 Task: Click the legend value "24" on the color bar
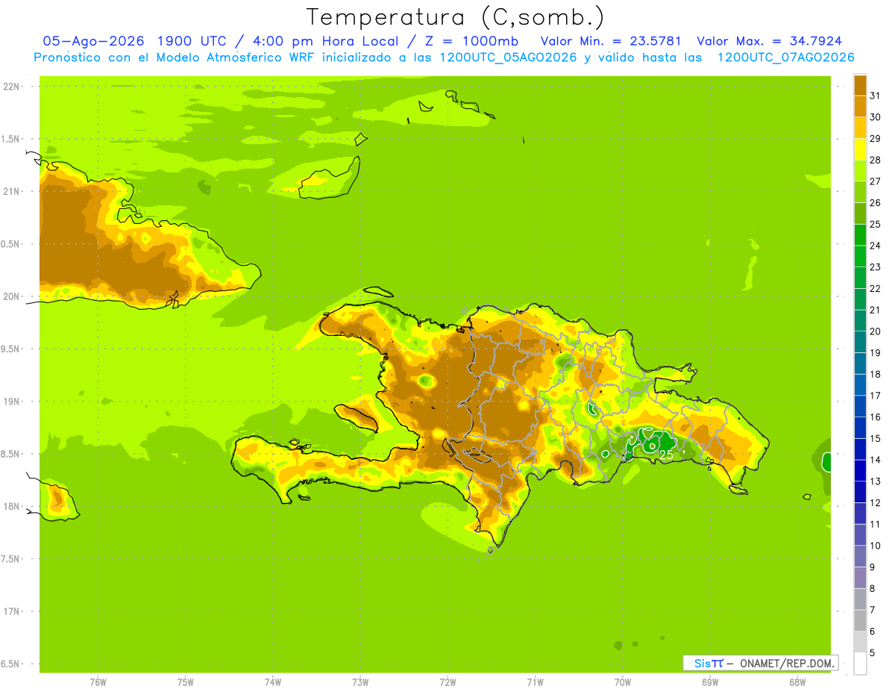click(876, 246)
